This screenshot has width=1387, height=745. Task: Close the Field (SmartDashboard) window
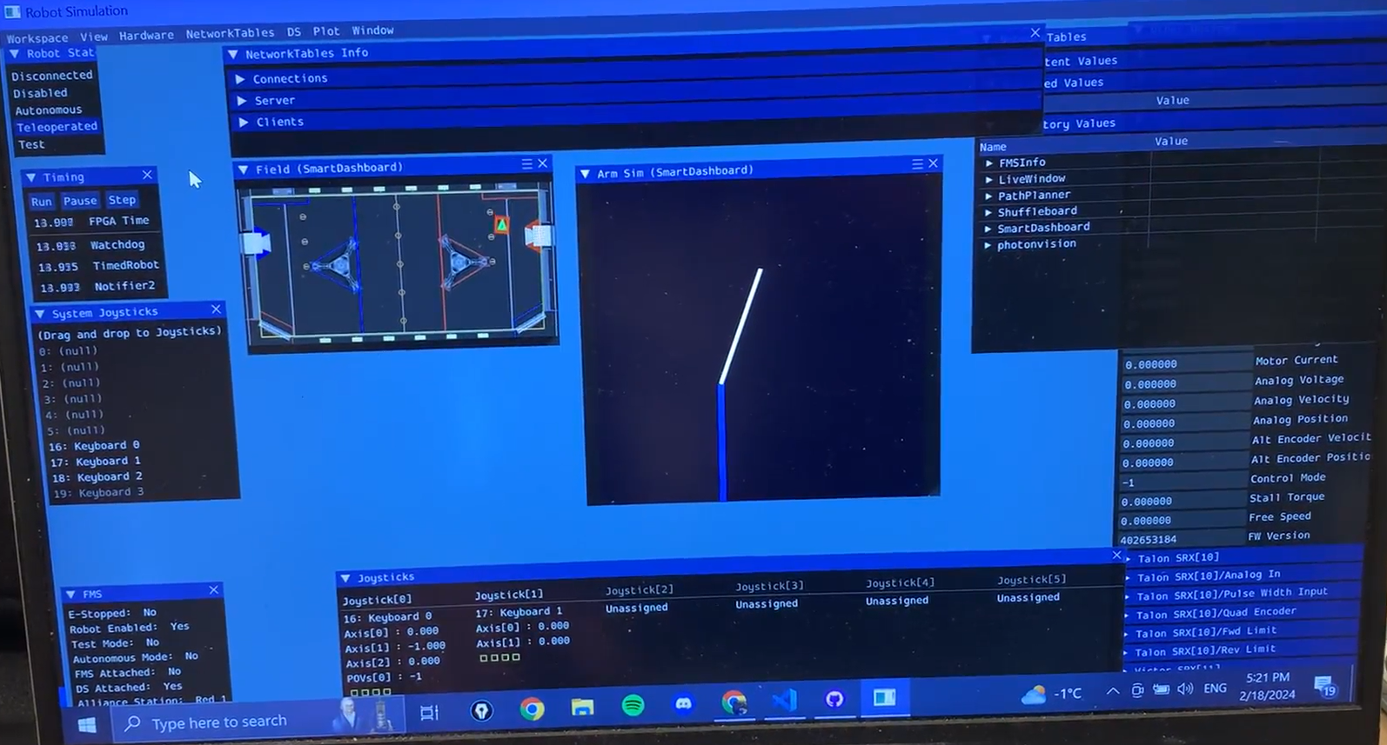(x=543, y=163)
